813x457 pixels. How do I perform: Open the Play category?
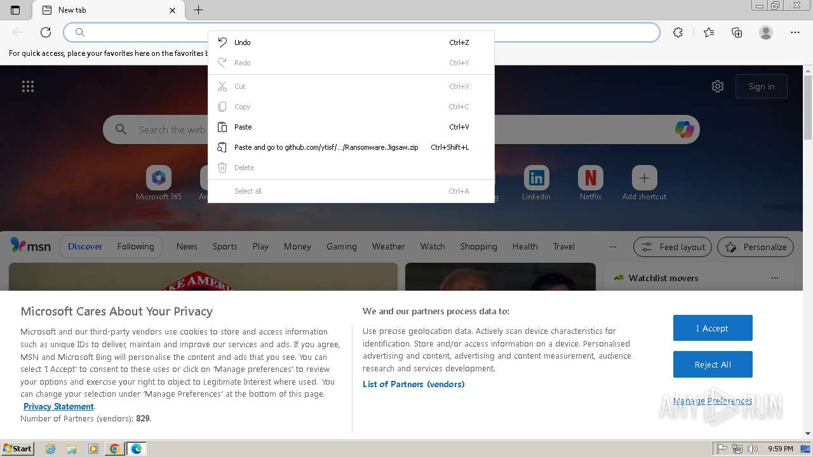(x=260, y=246)
